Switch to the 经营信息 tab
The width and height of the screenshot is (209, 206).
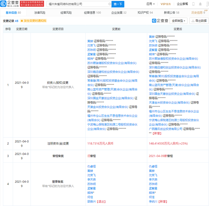tap(92, 13)
